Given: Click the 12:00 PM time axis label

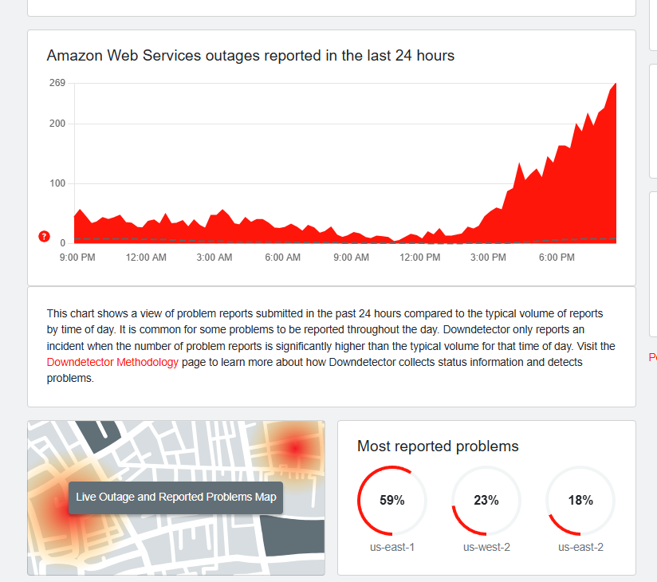Looking at the screenshot, I should pyautogui.click(x=420, y=258).
